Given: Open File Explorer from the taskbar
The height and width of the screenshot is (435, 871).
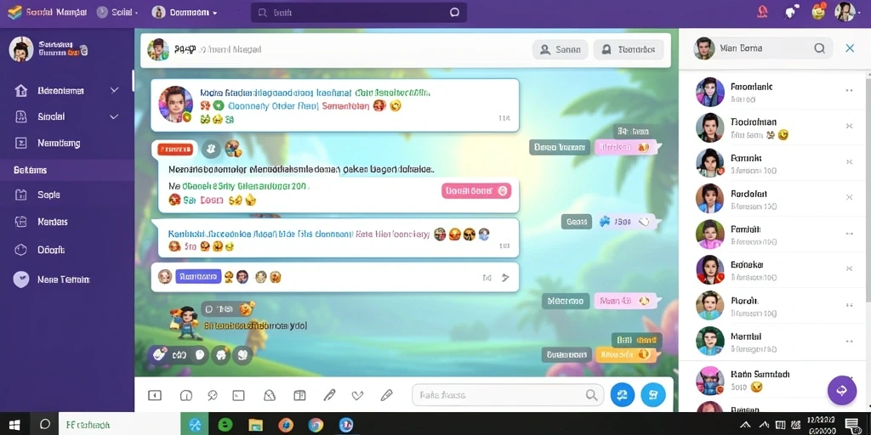Looking at the screenshot, I should 255,425.
